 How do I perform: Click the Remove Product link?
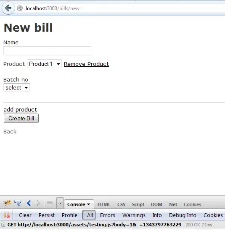(x=86, y=64)
